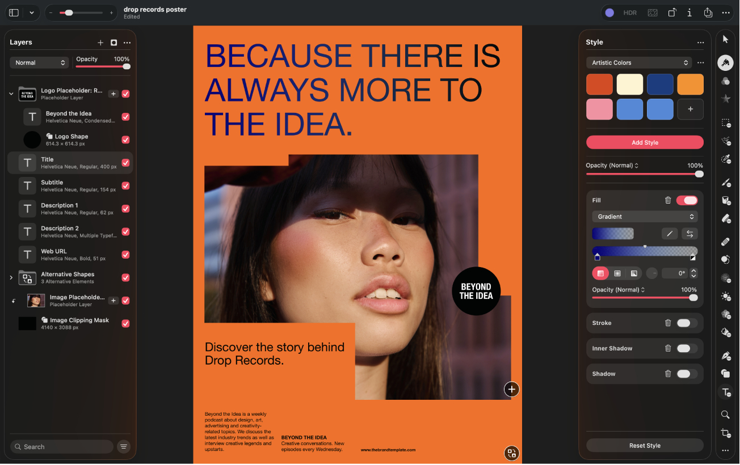Expand the Alternative Shapes group
This screenshot has width=740, height=465.
tap(11, 277)
